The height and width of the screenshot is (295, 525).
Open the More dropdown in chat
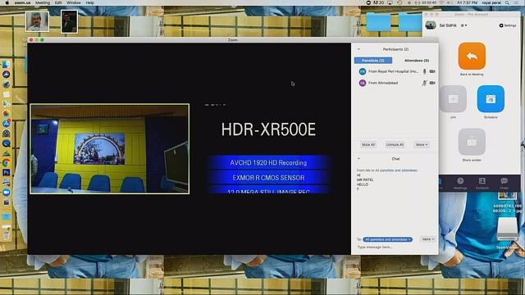tap(428, 239)
